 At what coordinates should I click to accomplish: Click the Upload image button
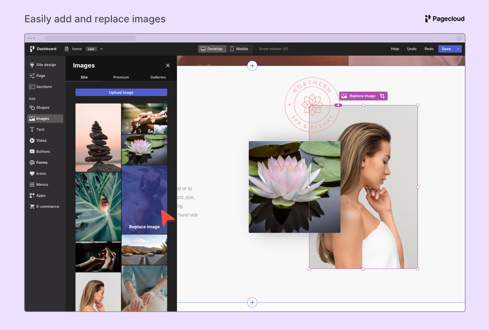point(121,92)
